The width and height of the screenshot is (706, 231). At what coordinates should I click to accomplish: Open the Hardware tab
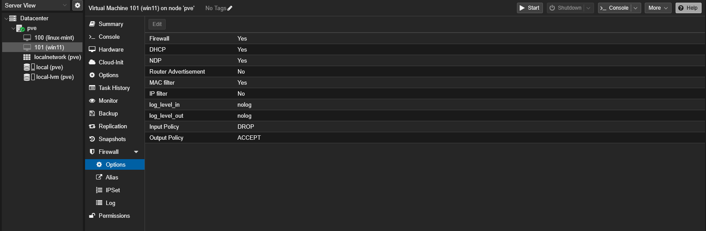point(111,49)
